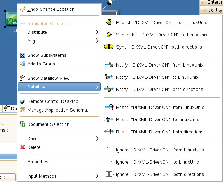Screen dimensions: 223x182
Task: Open the Align menu entry
Action: pos(59,41)
